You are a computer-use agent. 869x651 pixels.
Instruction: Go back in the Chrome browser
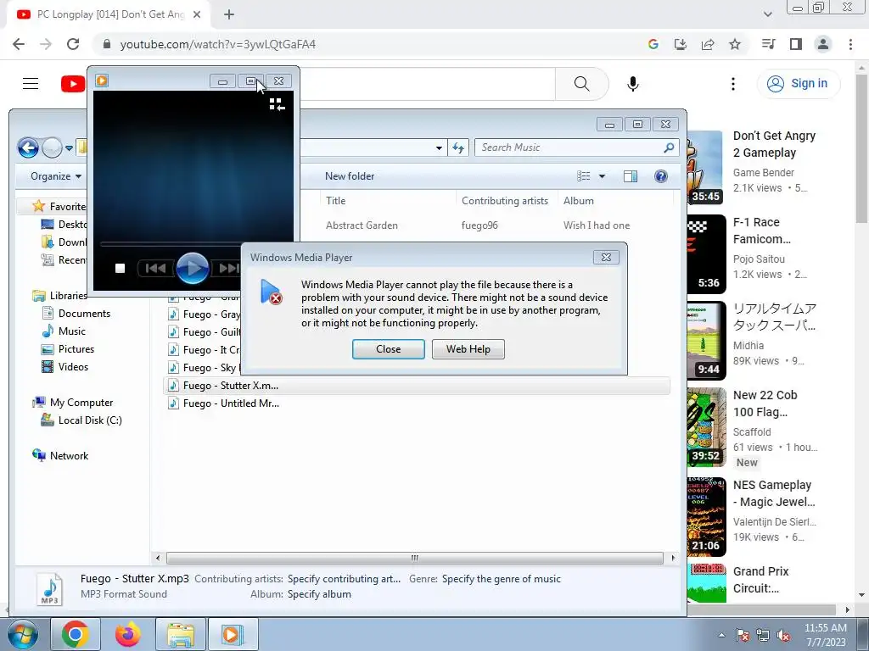[19, 44]
